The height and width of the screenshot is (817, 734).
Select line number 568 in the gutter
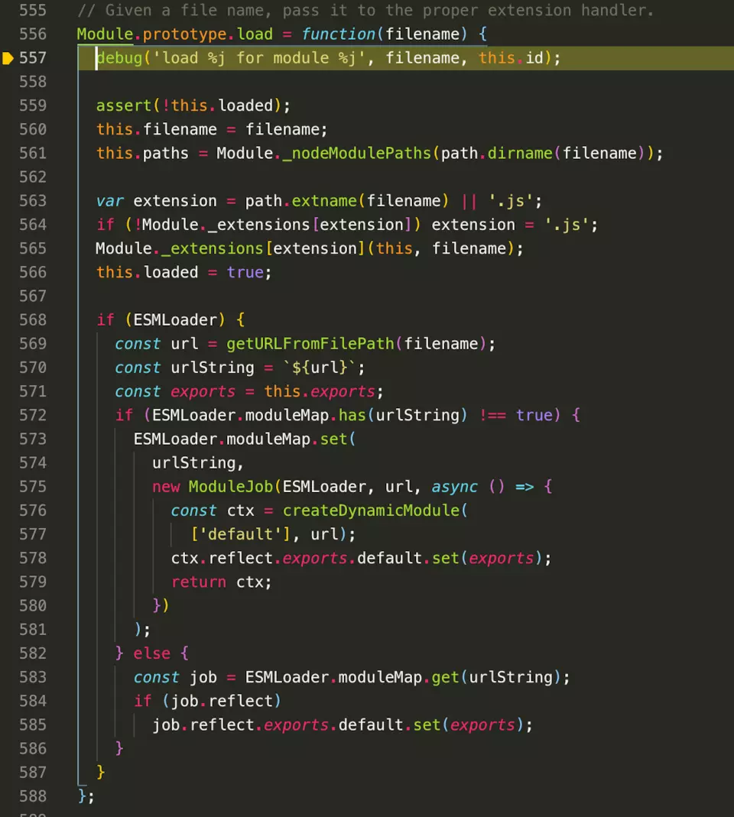33,319
